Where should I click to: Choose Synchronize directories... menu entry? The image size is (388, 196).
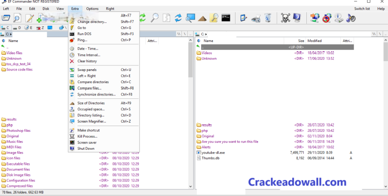(104, 94)
